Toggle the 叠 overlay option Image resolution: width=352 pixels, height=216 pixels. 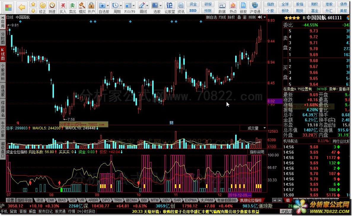pyautogui.click(x=239, y=17)
